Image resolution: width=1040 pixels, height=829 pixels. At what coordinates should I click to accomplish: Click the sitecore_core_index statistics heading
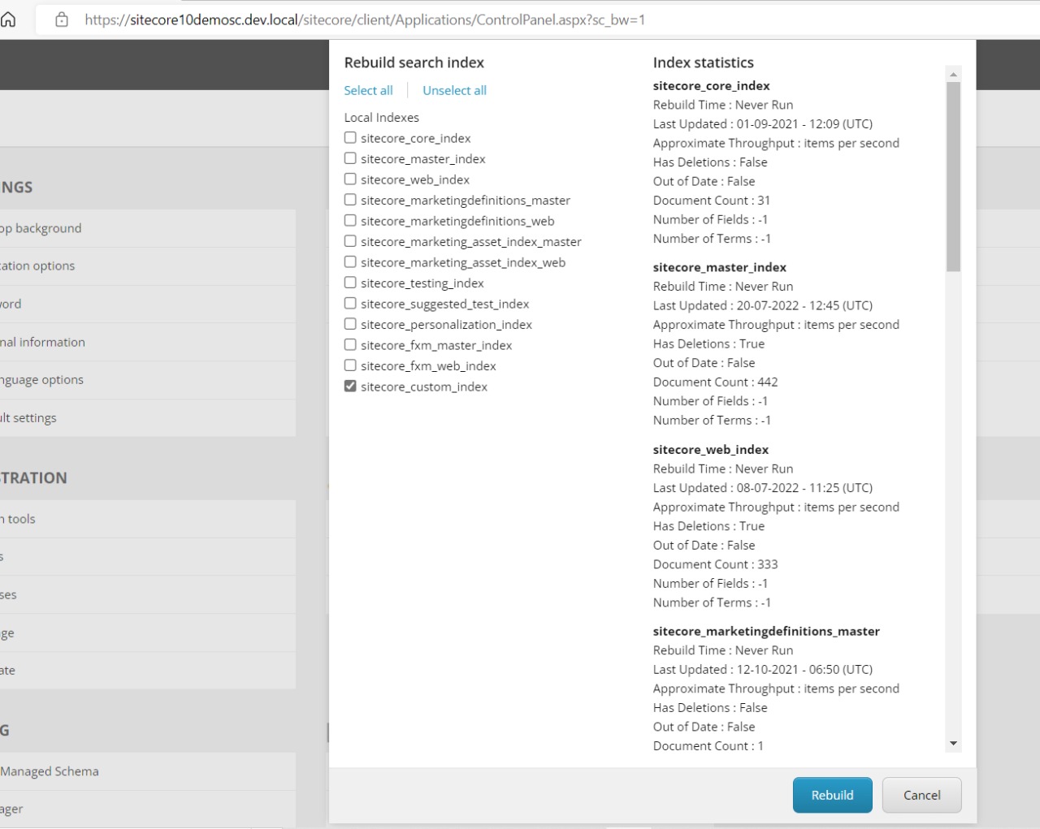(711, 85)
